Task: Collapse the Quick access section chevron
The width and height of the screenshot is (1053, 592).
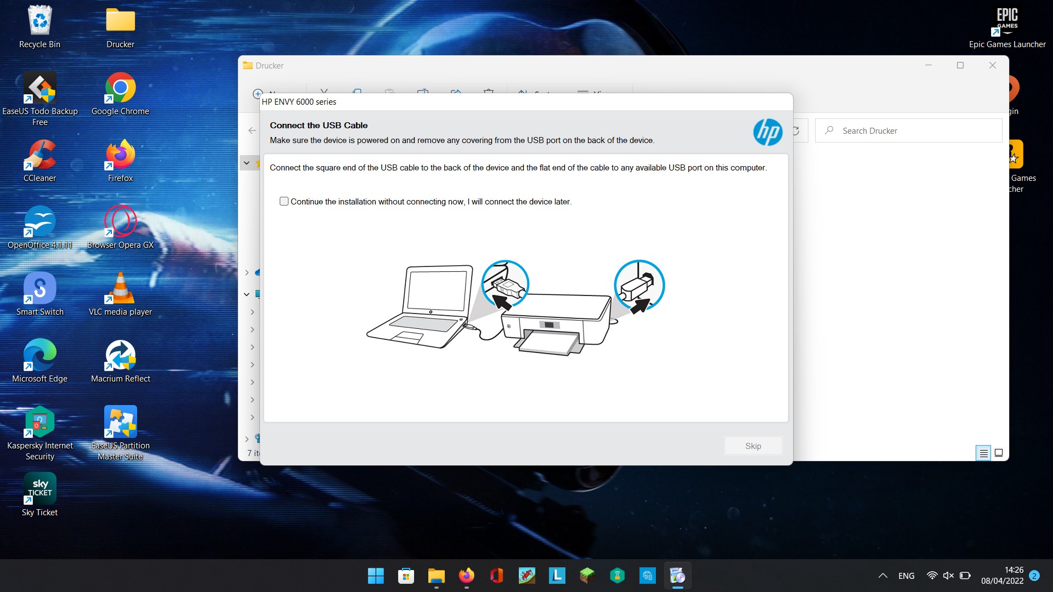Action: (246, 162)
